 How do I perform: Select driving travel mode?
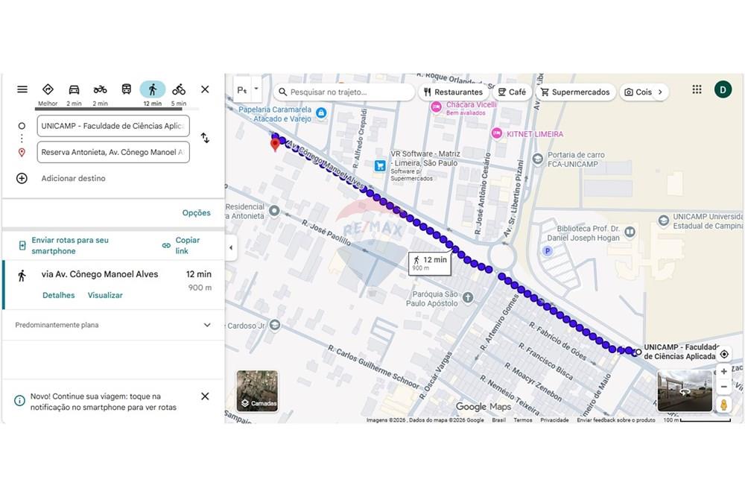click(74, 90)
